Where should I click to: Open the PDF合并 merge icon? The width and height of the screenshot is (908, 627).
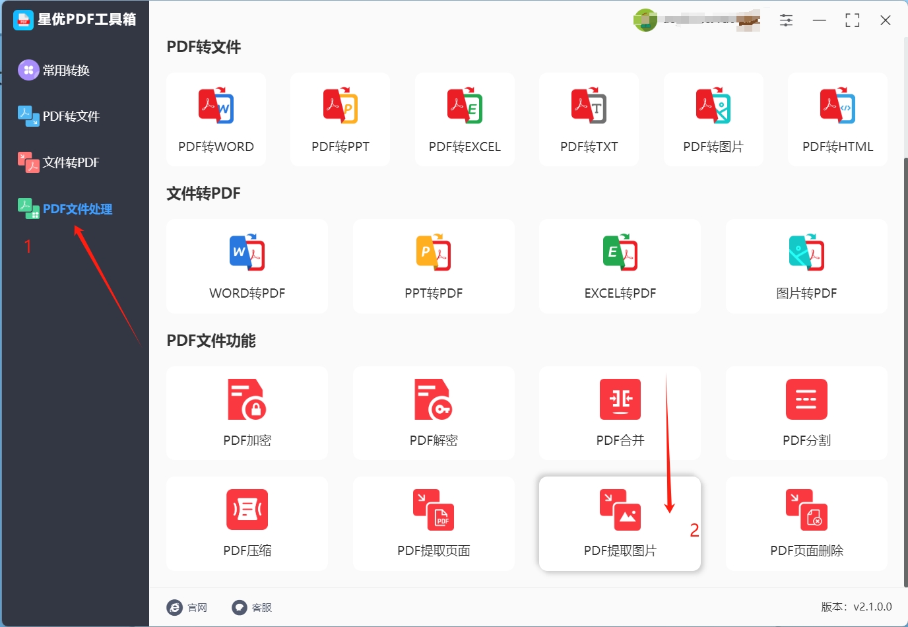(620, 399)
